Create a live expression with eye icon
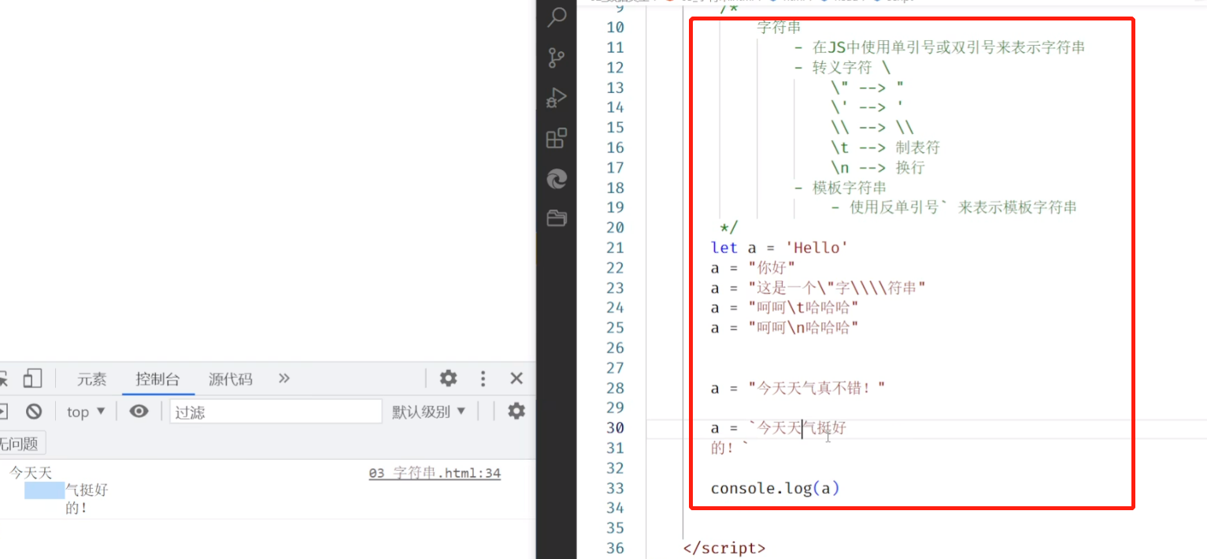This screenshot has height=559, width=1207. click(x=139, y=411)
